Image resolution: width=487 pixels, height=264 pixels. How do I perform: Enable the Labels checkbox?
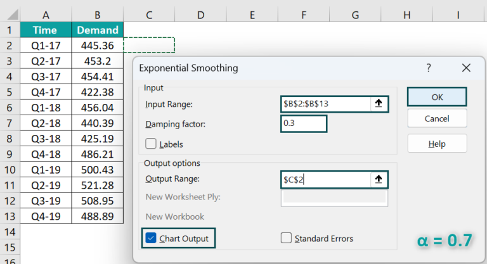coord(152,144)
